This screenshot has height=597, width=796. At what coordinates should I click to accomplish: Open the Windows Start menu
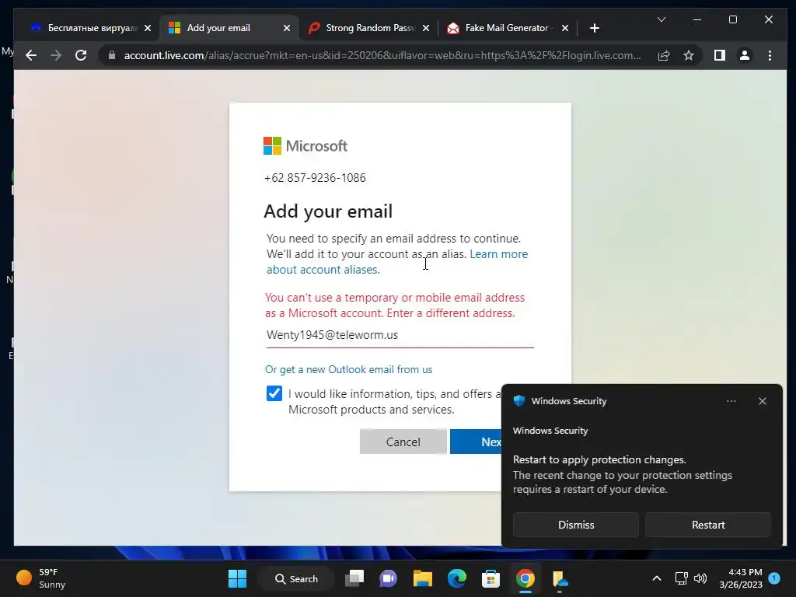[x=237, y=578]
